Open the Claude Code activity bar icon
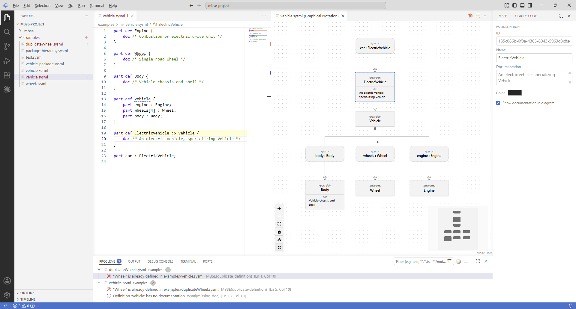Viewport: 576px width, 309px height. [x=7, y=90]
